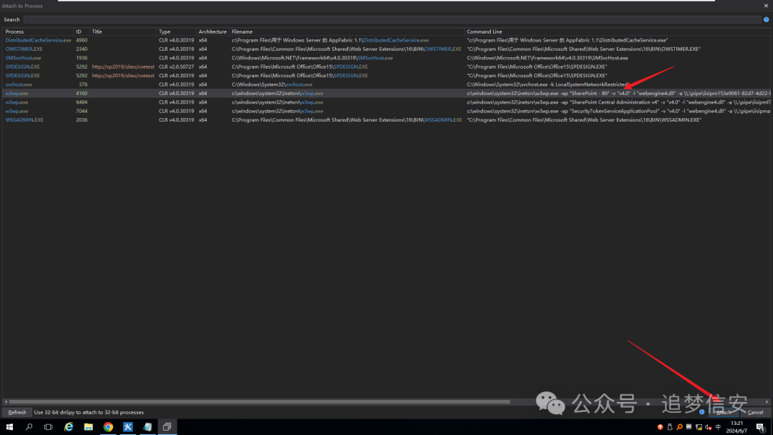773x435 pixels.
Task: Click the scrollbar's left arrow
Action: pos(6,401)
